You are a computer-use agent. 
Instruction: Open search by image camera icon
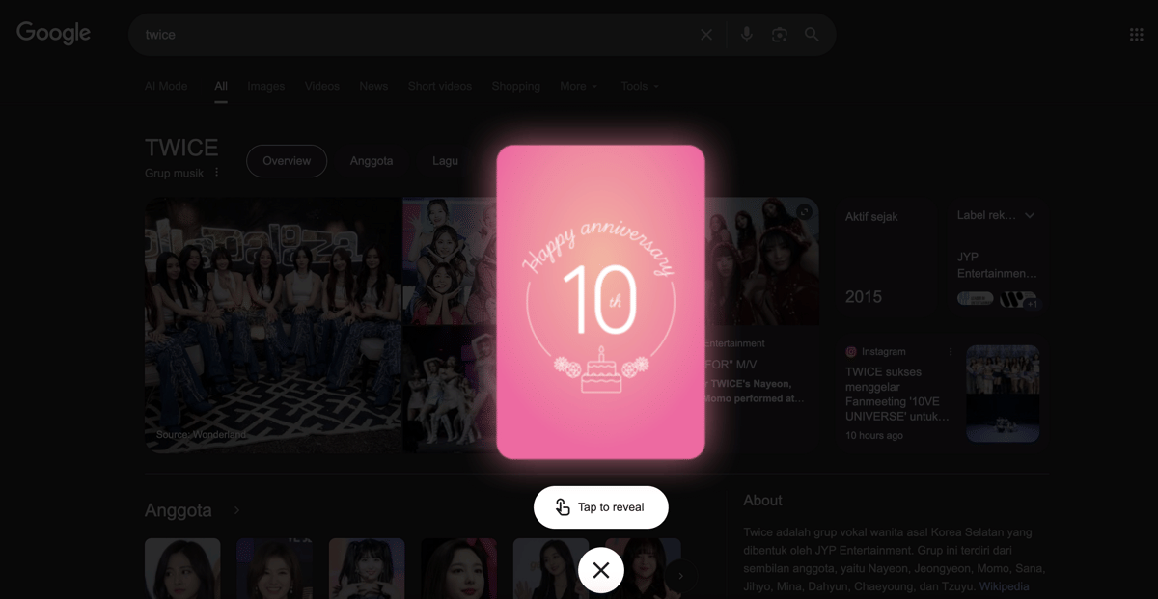[x=780, y=35]
